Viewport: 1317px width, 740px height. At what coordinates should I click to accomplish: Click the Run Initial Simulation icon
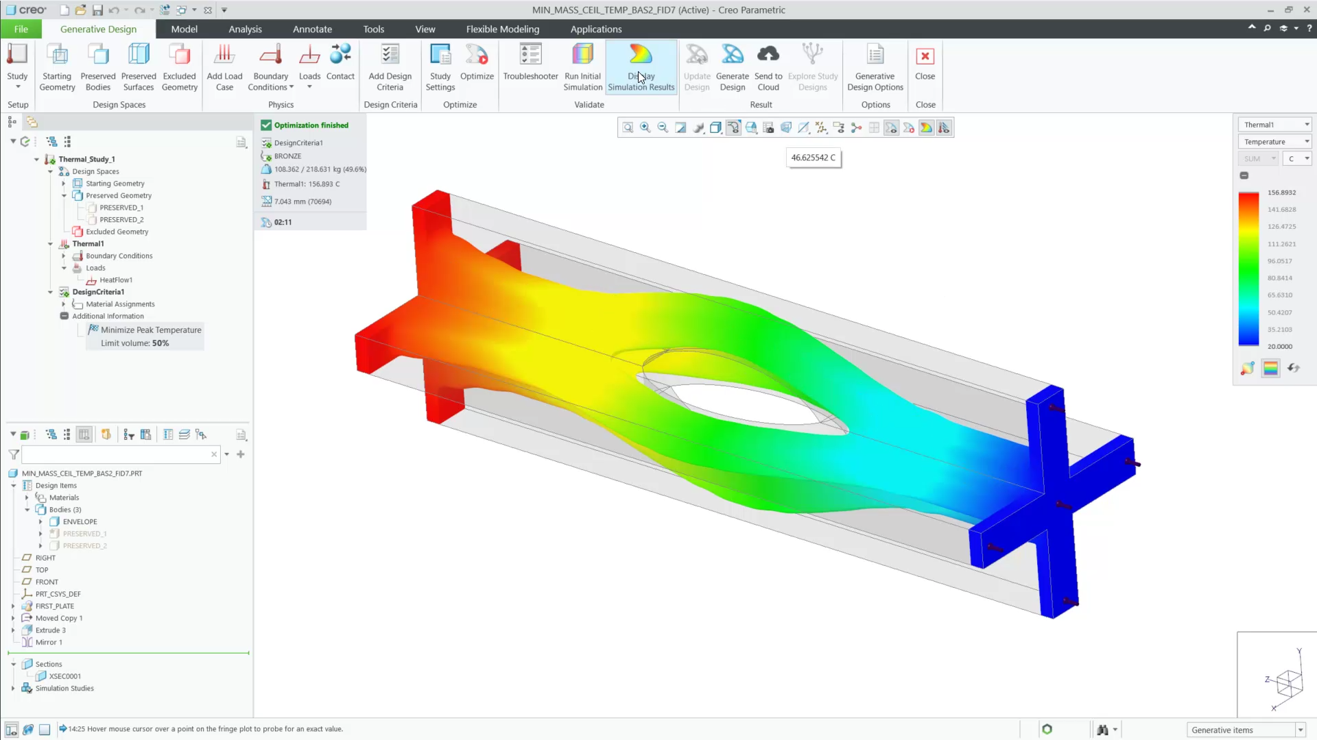pos(582,65)
